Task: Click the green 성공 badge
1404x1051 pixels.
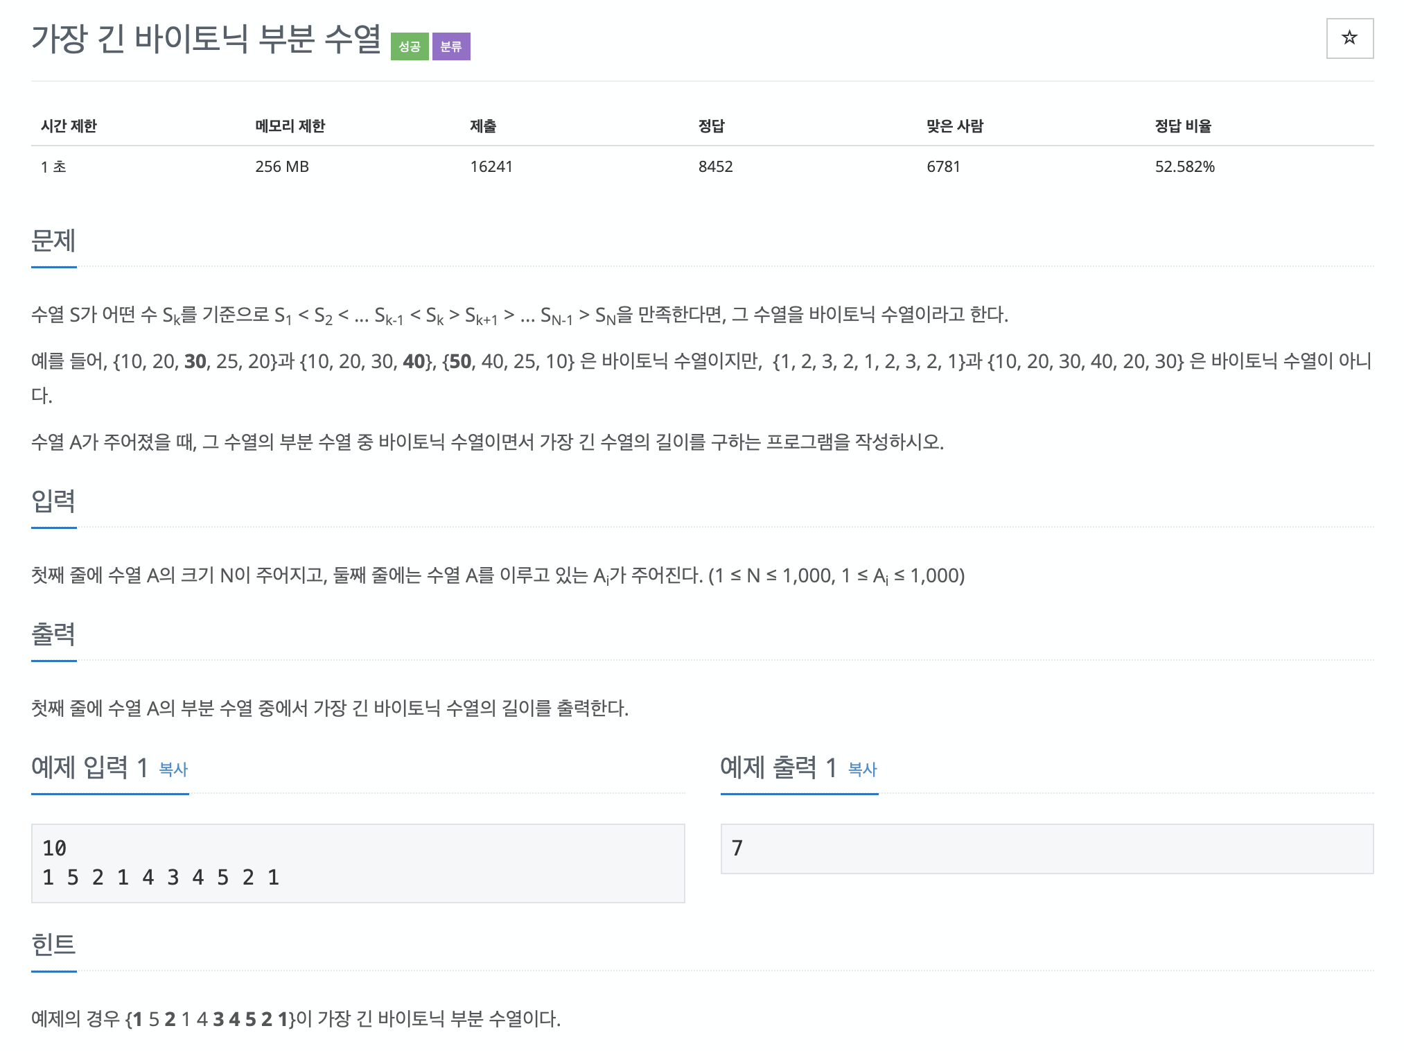Action: click(409, 46)
